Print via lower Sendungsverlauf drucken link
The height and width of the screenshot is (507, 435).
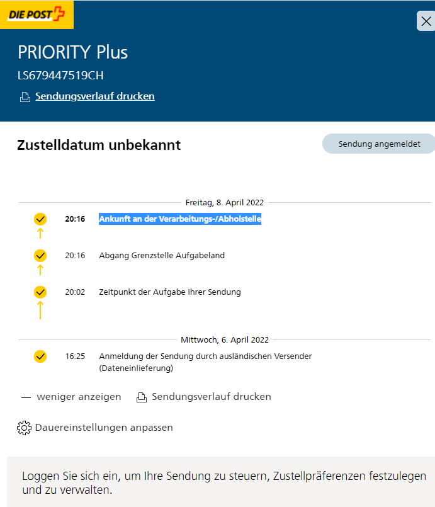pos(211,397)
